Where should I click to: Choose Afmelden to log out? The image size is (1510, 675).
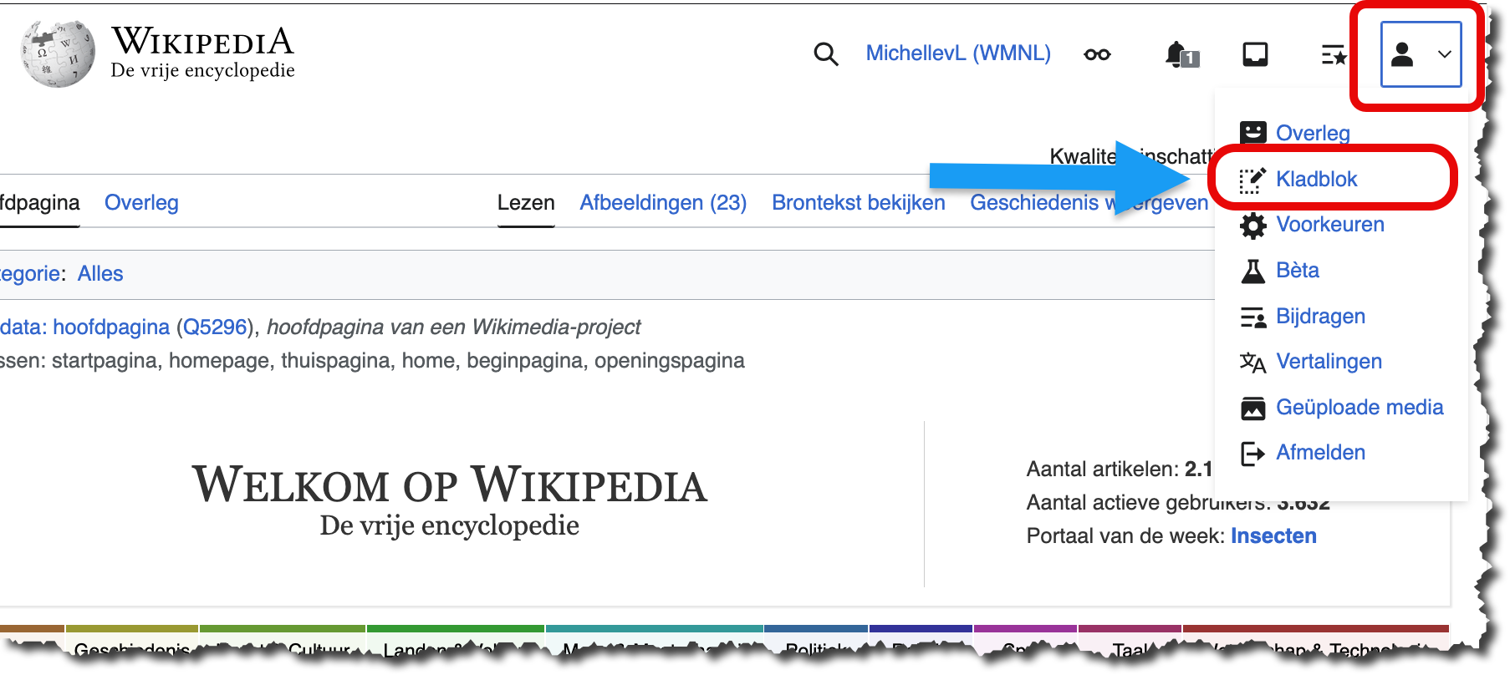tap(1320, 452)
